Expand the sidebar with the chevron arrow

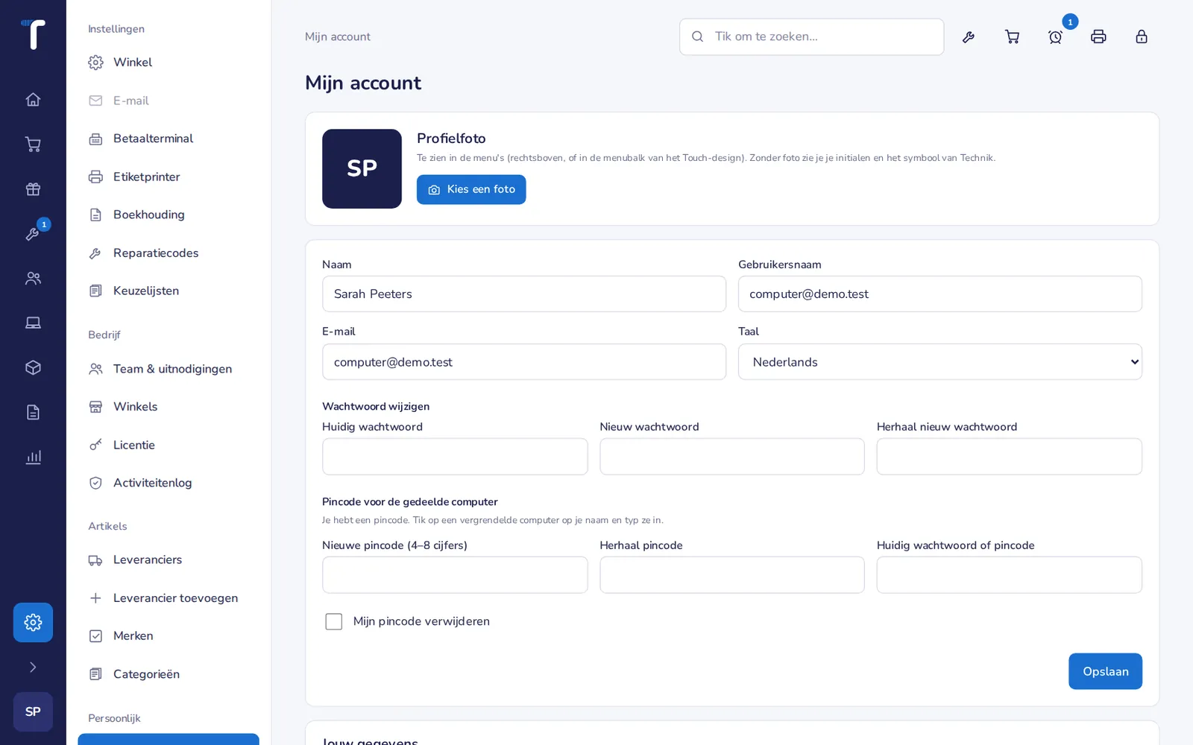pos(33,667)
